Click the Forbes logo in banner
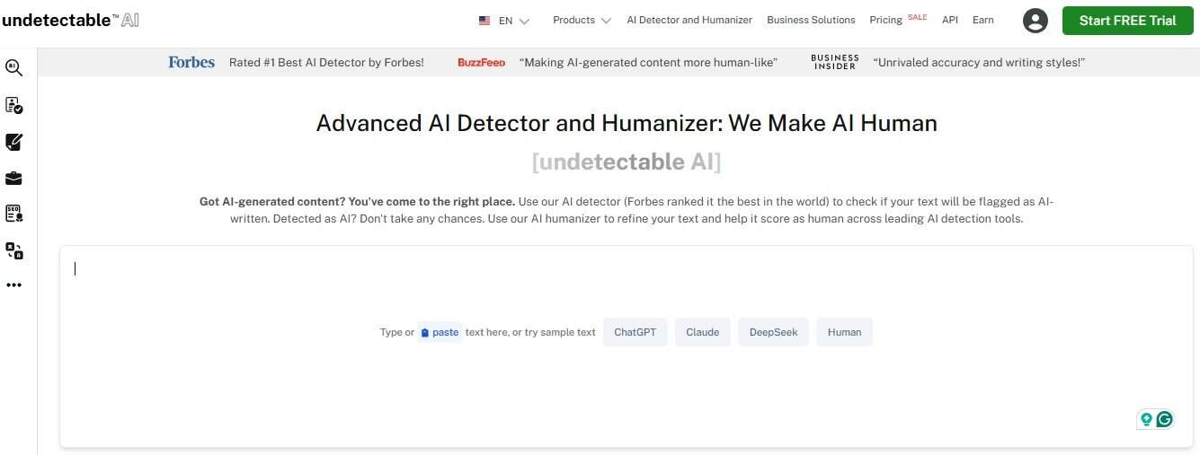Viewport: 1200px width, 455px height. tap(191, 62)
